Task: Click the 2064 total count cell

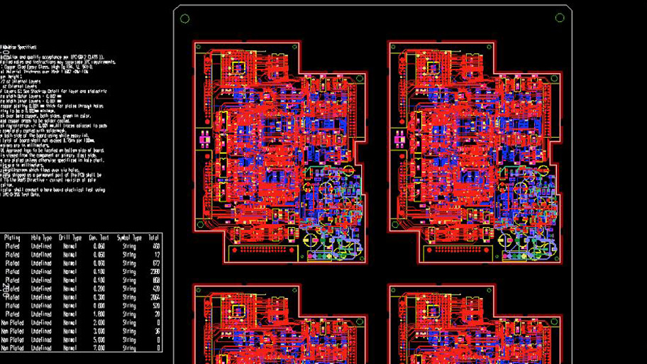Action: pyautogui.click(x=155, y=297)
